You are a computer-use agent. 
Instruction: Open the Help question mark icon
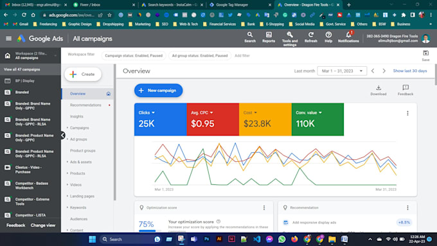tap(328, 35)
